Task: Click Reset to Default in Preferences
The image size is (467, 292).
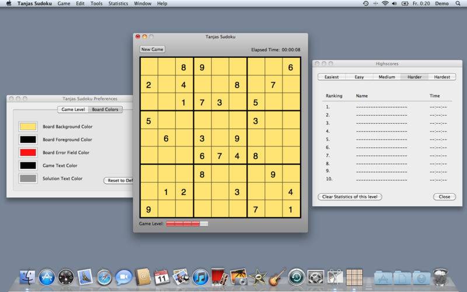Action: click(119, 180)
